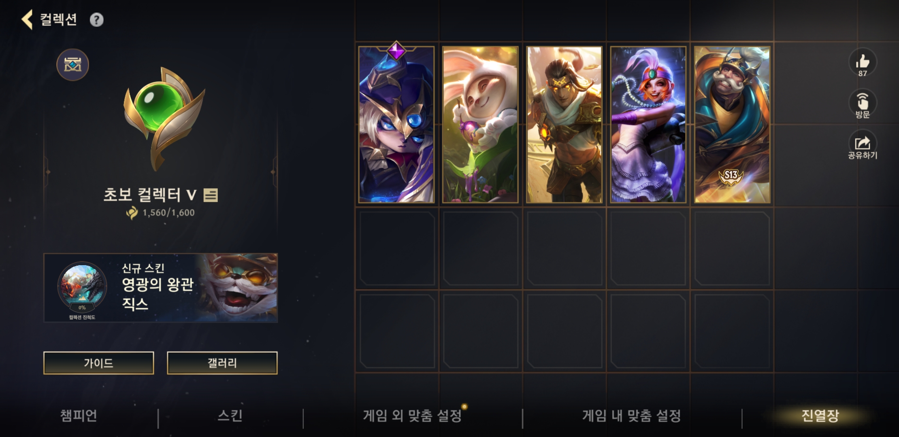Click the round emblem icon above the green orb
The width and height of the screenshot is (899, 437).
click(x=72, y=65)
